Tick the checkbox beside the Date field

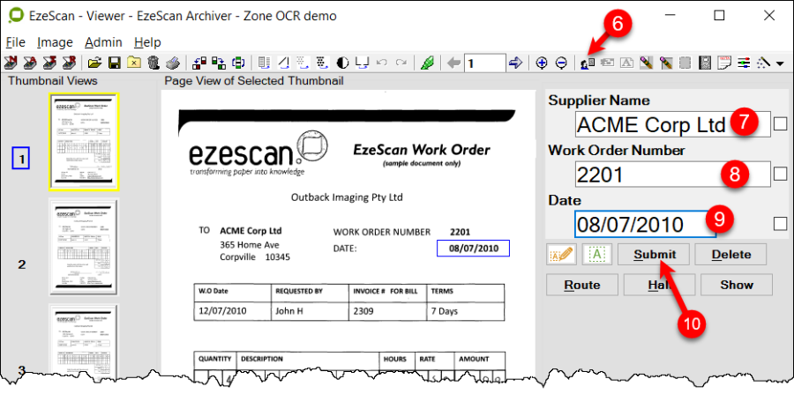point(780,223)
